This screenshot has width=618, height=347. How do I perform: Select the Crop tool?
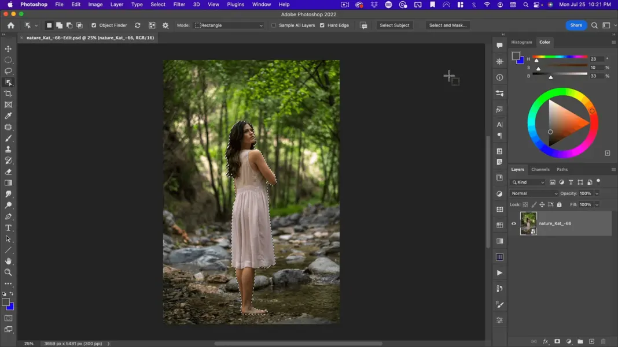pyautogui.click(x=8, y=94)
